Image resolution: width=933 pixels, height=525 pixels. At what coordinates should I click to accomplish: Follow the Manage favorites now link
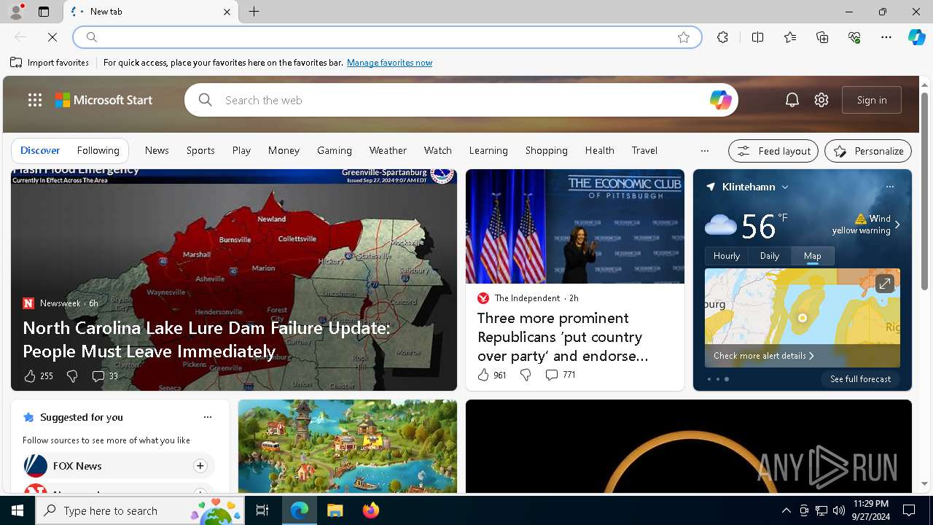tap(389, 63)
